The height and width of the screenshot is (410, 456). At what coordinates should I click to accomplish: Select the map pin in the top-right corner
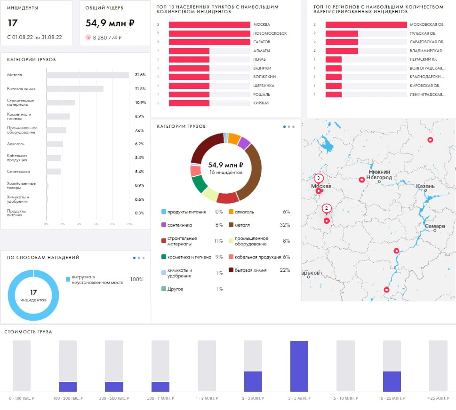point(430,140)
